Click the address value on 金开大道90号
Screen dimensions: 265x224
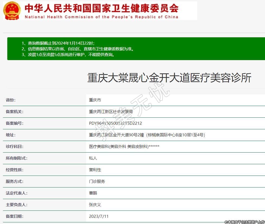click(147, 135)
